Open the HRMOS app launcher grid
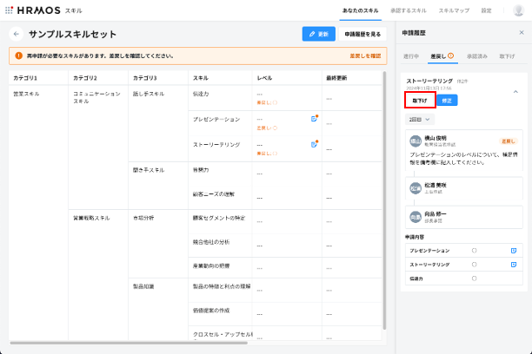The height and width of the screenshot is (354, 532). click(x=9, y=10)
